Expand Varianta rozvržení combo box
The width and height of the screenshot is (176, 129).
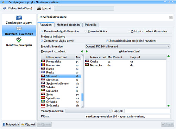click(88, 111)
